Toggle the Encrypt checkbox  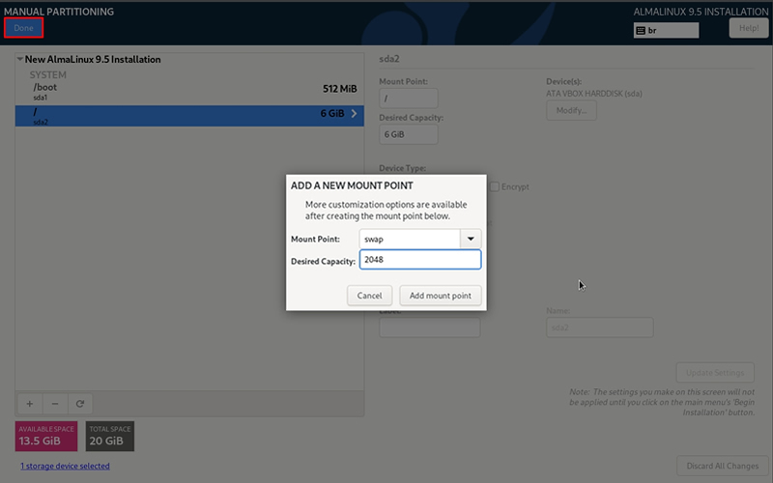495,186
